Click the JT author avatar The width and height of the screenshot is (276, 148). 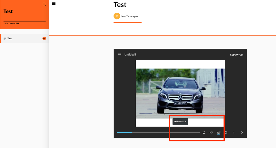click(x=117, y=16)
